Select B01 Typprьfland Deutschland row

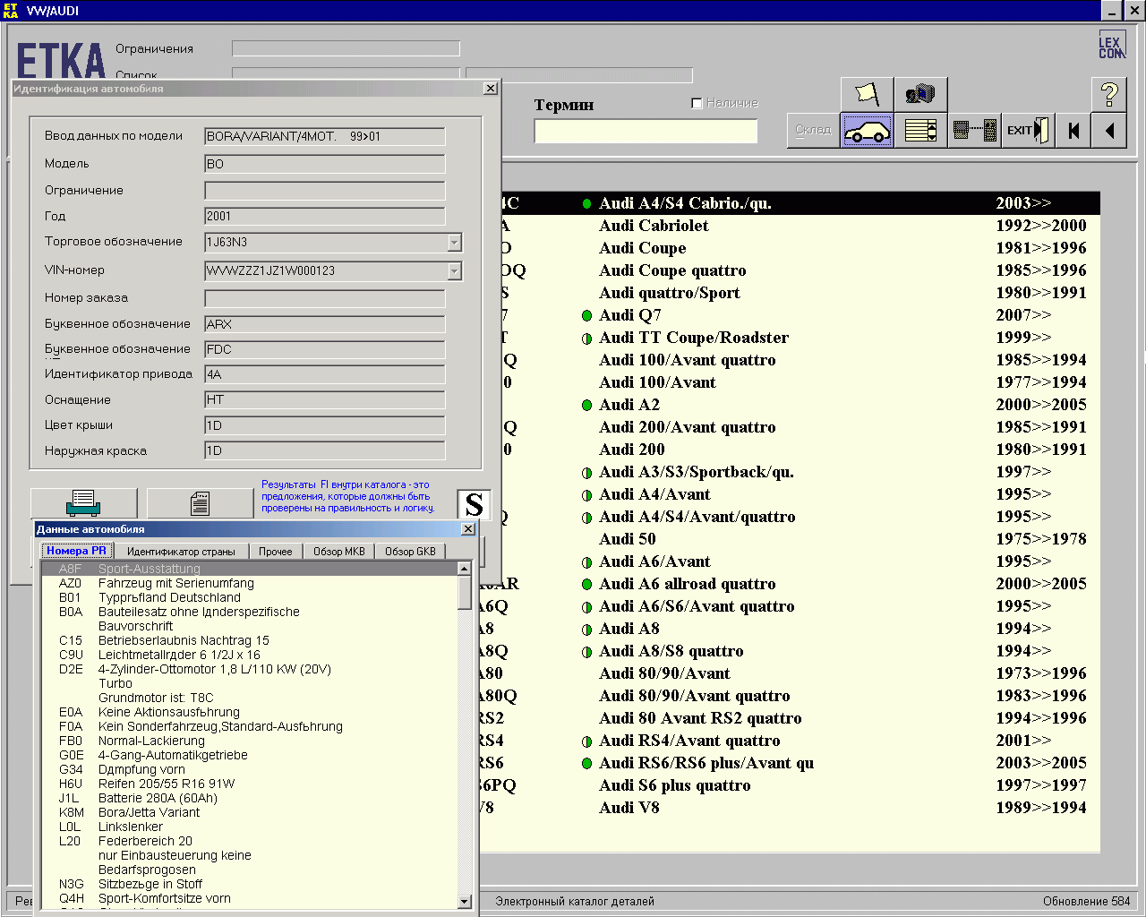(x=250, y=597)
